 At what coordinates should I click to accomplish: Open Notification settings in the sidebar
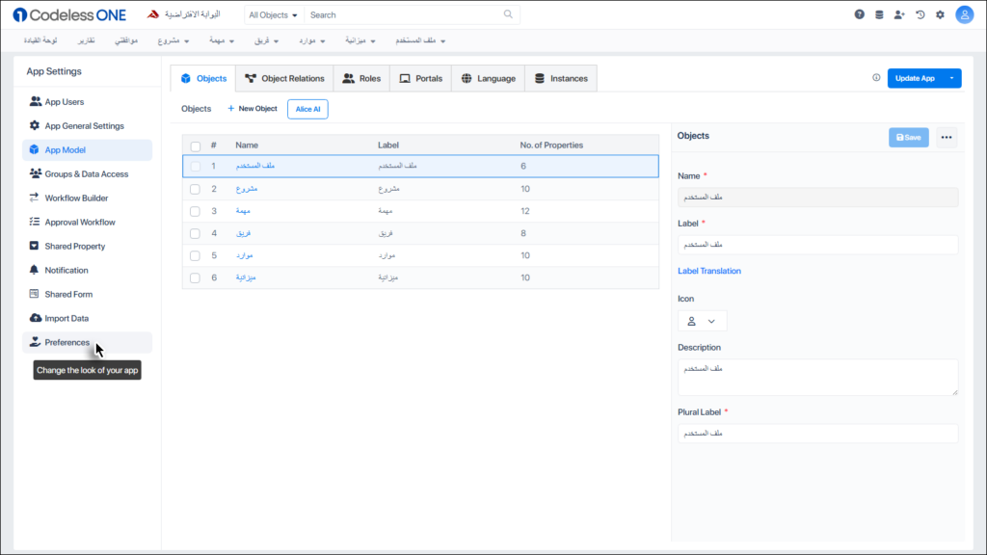[x=88, y=270]
